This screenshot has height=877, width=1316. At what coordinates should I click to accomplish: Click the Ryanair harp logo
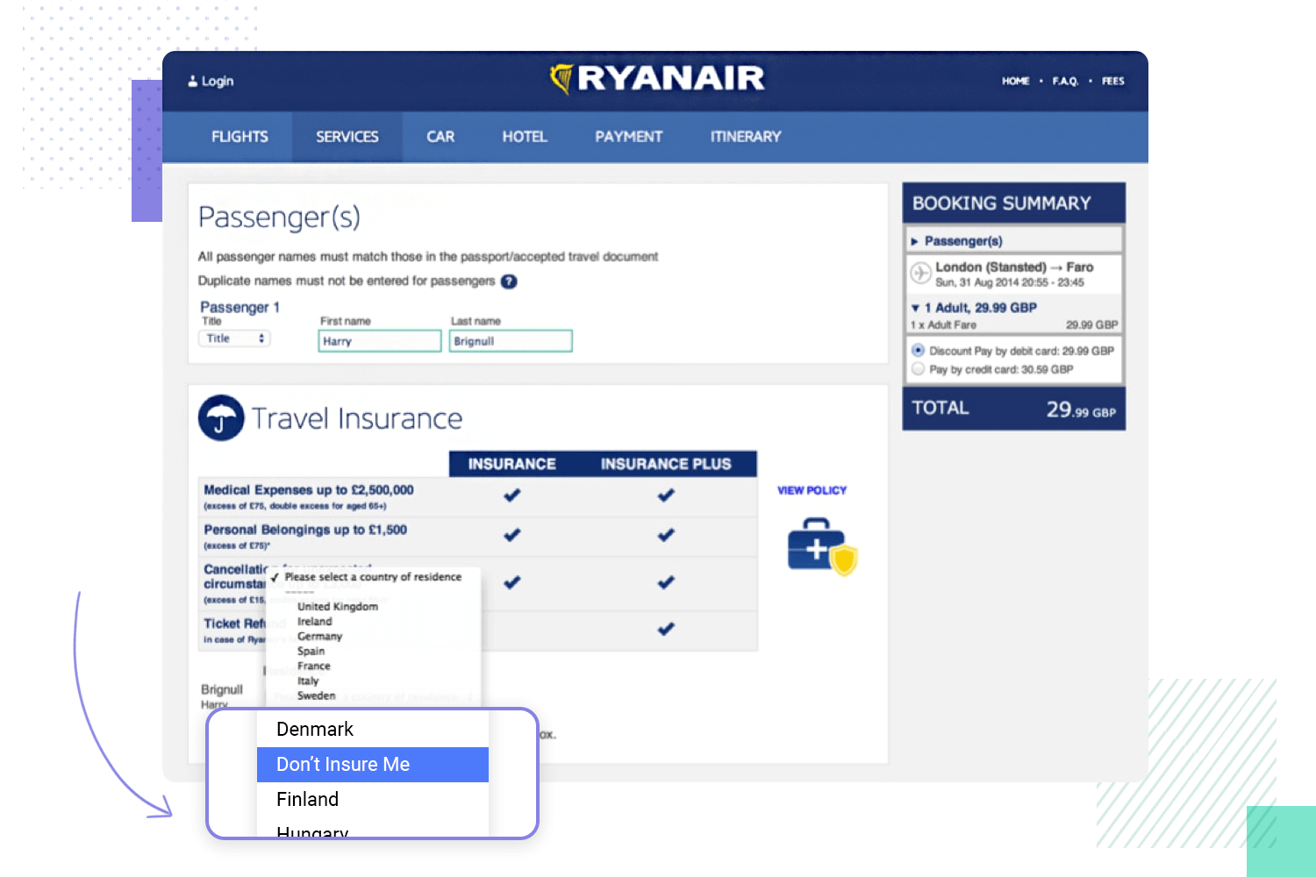point(561,78)
